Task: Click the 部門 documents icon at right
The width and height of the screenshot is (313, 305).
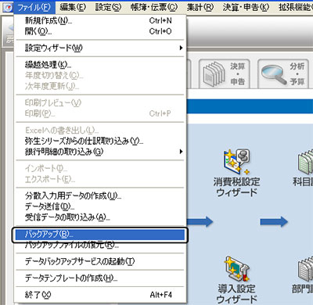Action: pos(304,274)
